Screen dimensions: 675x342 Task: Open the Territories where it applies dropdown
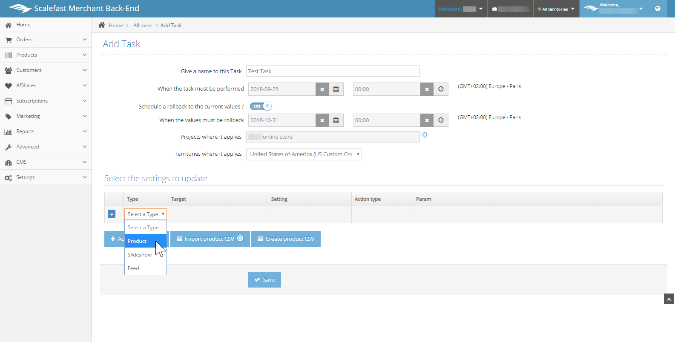coord(304,154)
